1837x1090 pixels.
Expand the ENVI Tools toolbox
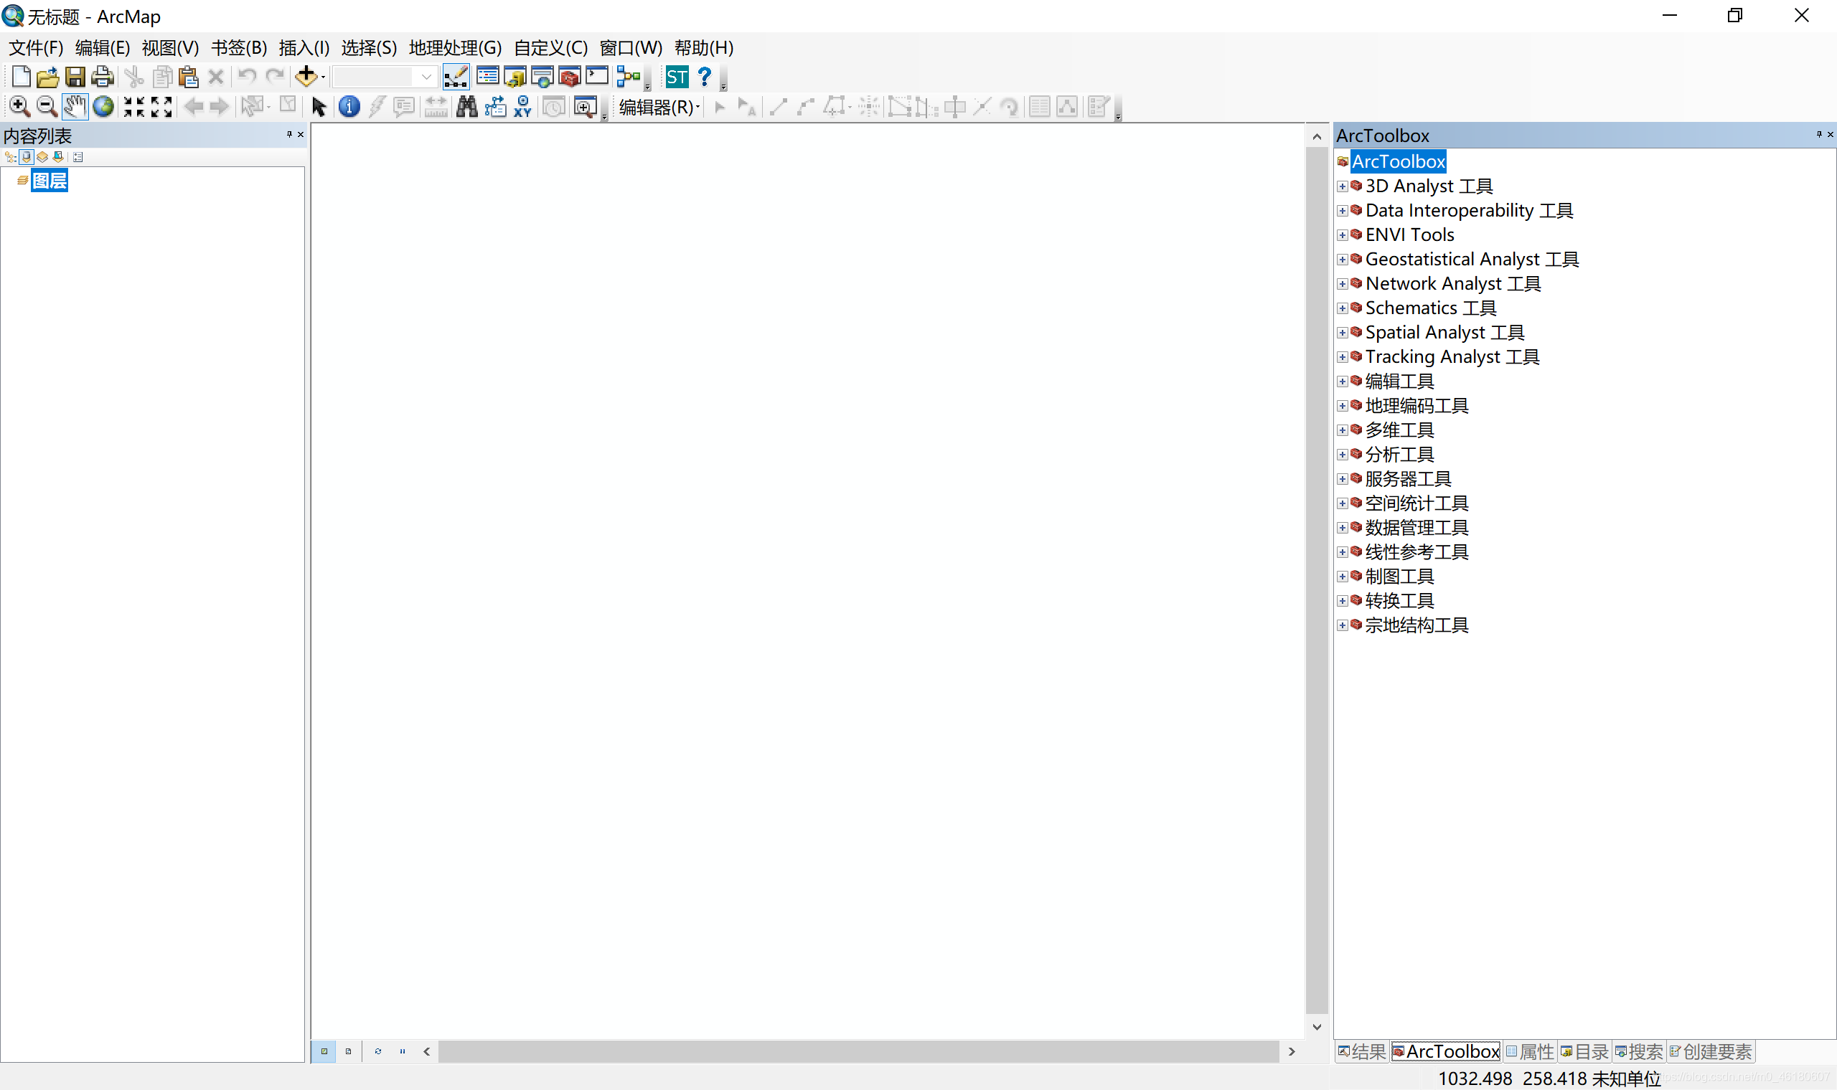[x=1343, y=235]
